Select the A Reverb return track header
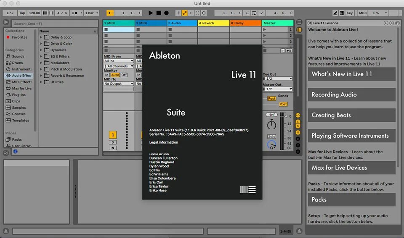The width and height of the screenshot is (404, 238). pos(214,23)
